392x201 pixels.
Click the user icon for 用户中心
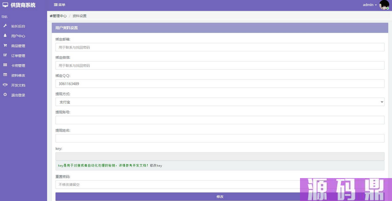pyautogui.click(x=5, y=36)
